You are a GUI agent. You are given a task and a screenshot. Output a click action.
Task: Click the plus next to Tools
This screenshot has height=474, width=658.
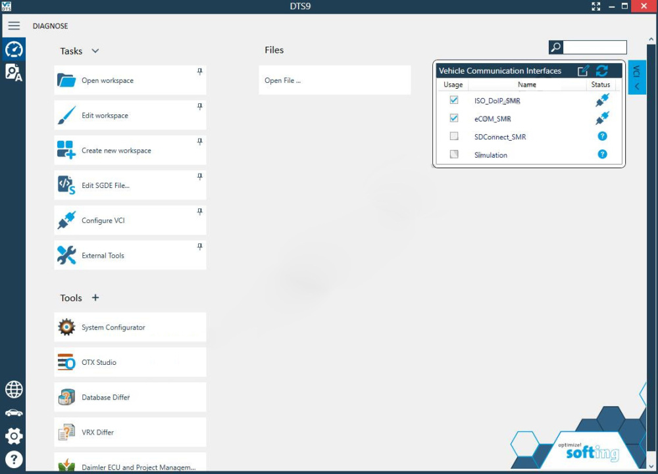[x=95, y=298]
